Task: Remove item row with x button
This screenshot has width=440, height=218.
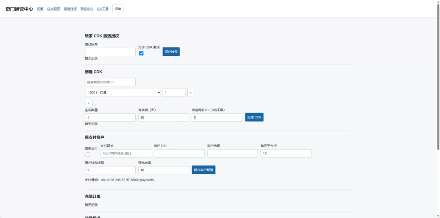Action: (191, 92)
